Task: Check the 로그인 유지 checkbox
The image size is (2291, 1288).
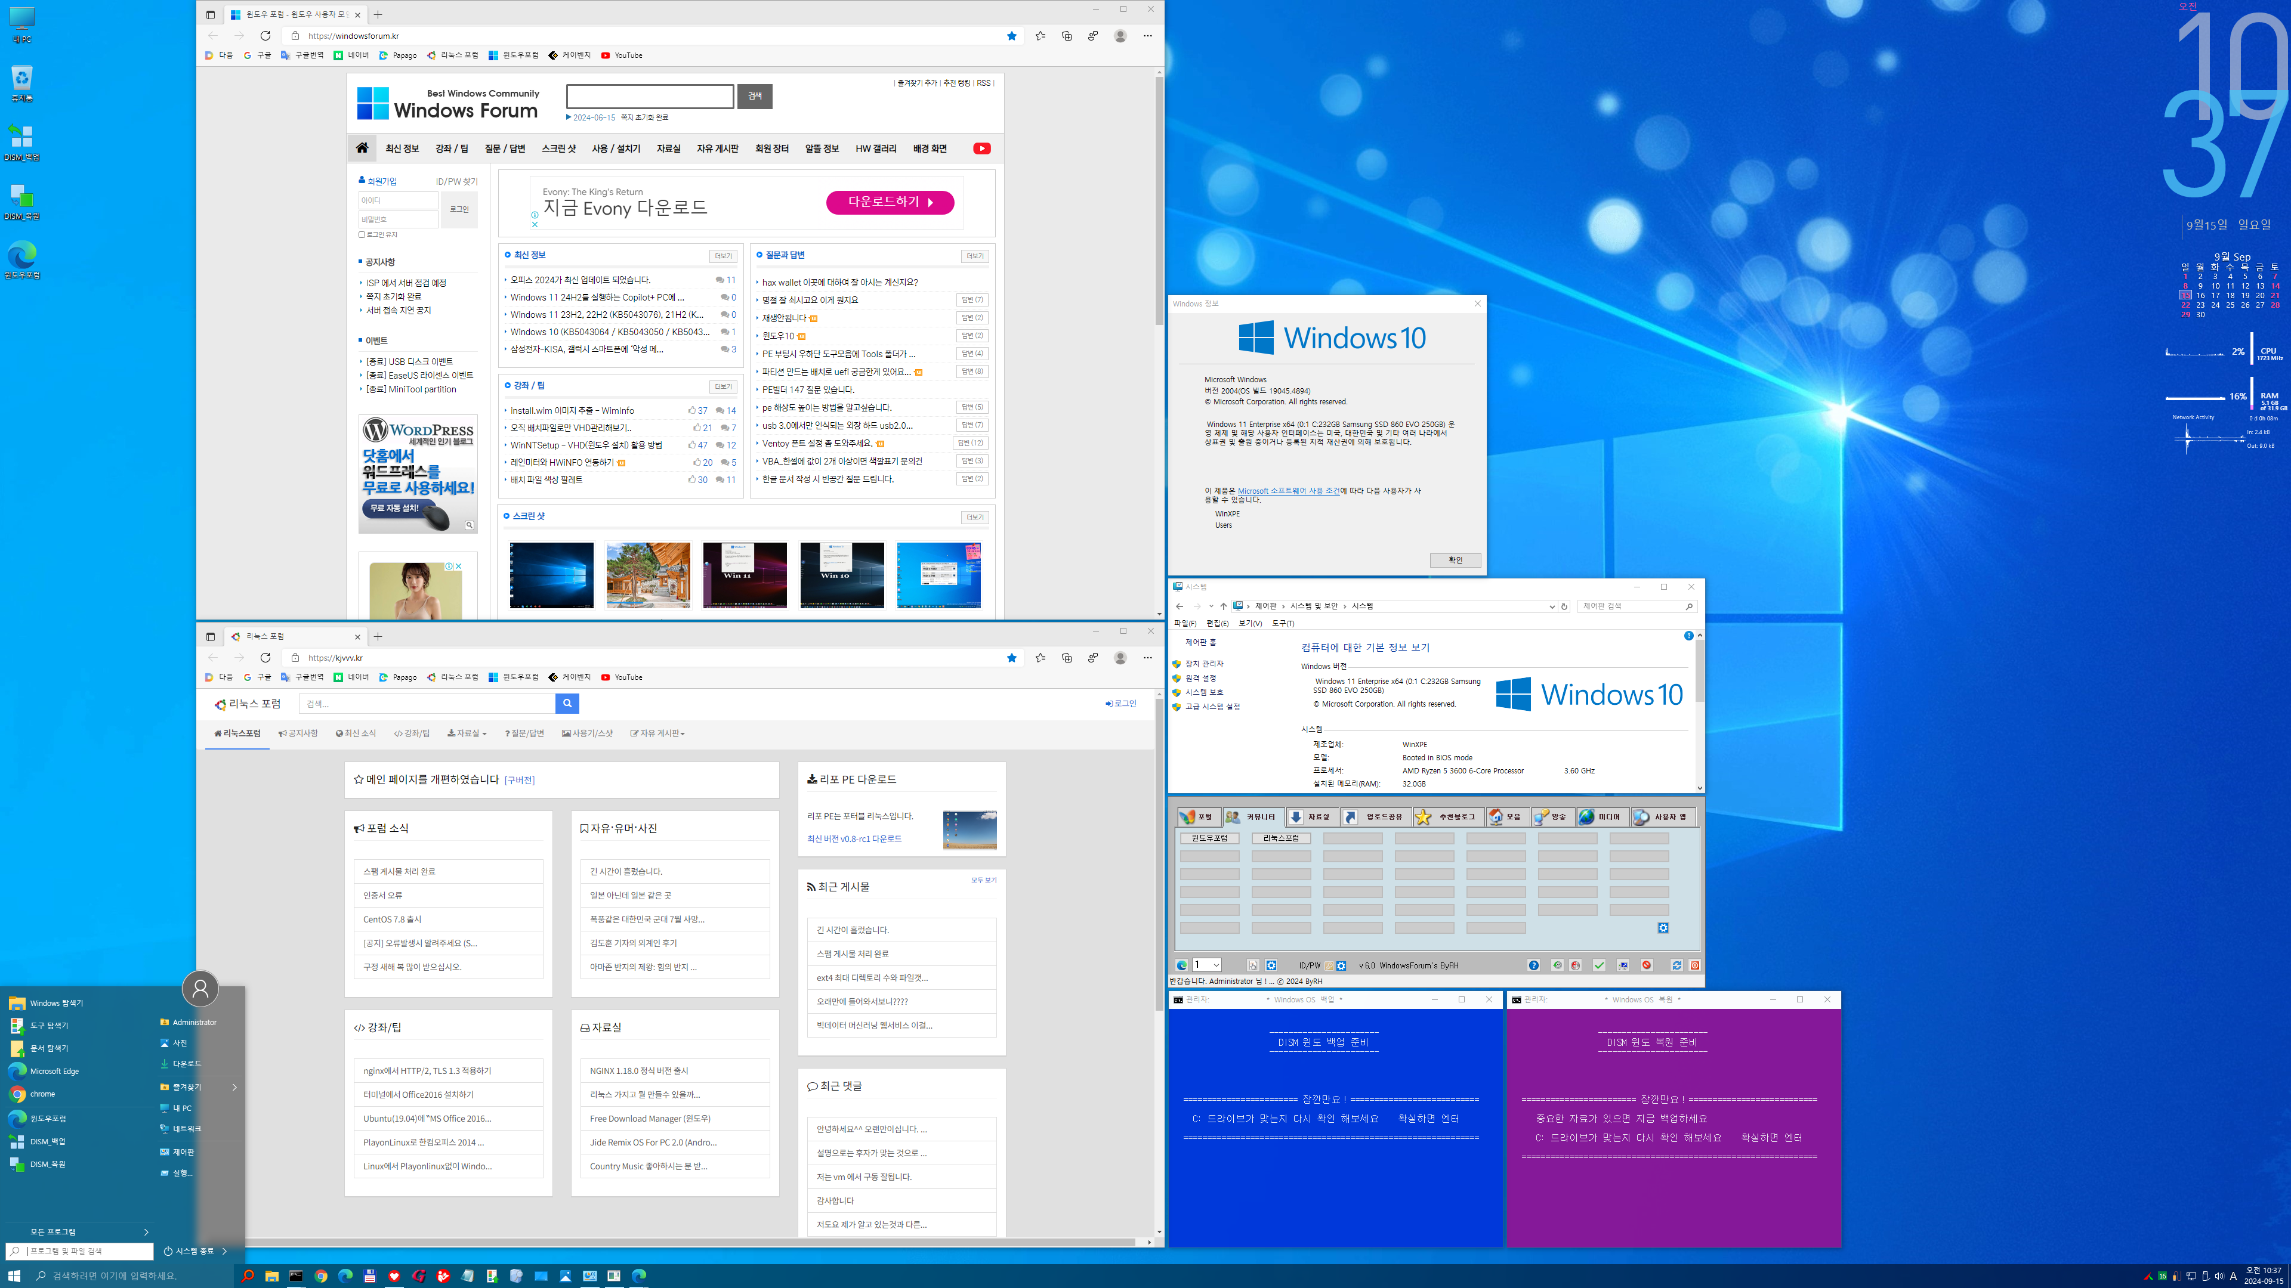Action: coord(362,235)
